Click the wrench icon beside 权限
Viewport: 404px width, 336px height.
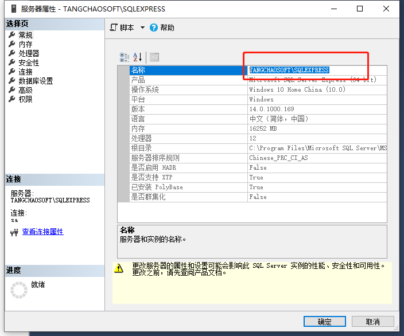12,99
